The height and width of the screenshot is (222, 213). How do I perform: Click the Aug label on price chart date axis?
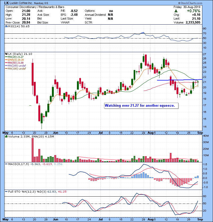pyautogui.click(x=150, y=133)
